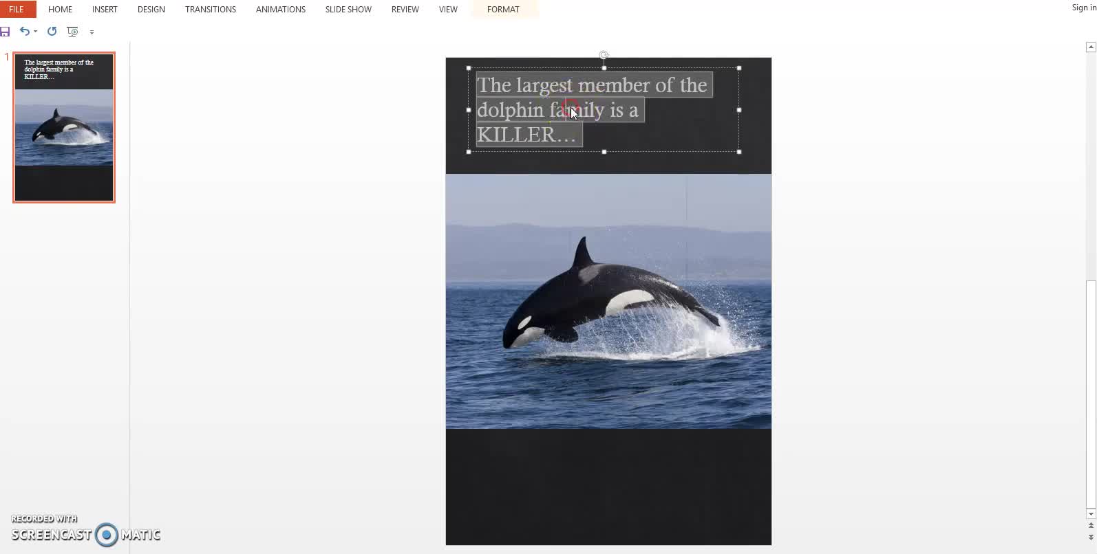Click the Repeat/Redo circular arrow icon
This screenshot has width=1097, height=554.
(x=52, y=31)
